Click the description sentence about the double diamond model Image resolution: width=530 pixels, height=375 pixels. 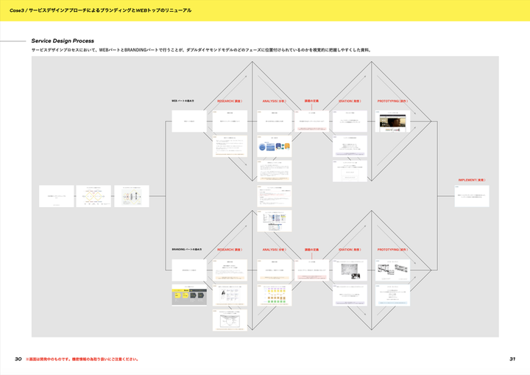coord(202,50)
